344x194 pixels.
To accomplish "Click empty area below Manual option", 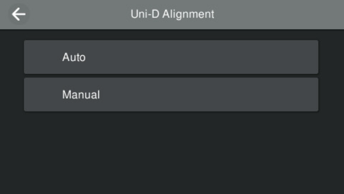I will point(171,154).
